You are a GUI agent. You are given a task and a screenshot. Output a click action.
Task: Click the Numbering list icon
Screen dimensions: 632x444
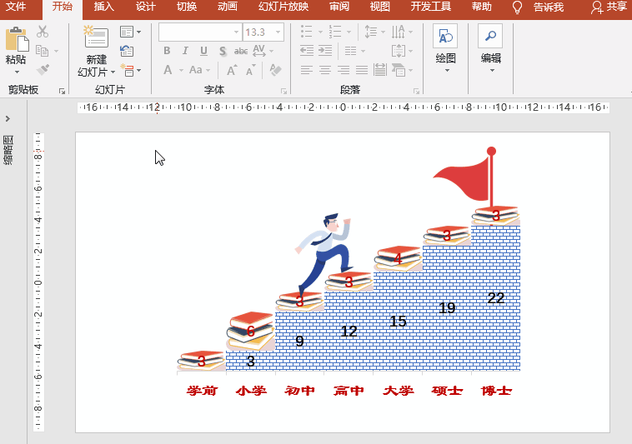pyautogui.click(x=335, y=32)
